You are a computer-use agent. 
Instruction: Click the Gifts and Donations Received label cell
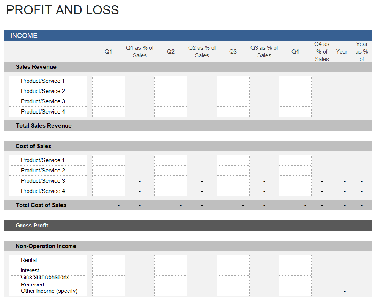(48, 281)
